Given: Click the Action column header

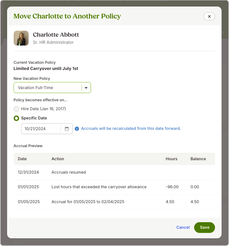Looking at the screenshot, I should click(58, 159).
